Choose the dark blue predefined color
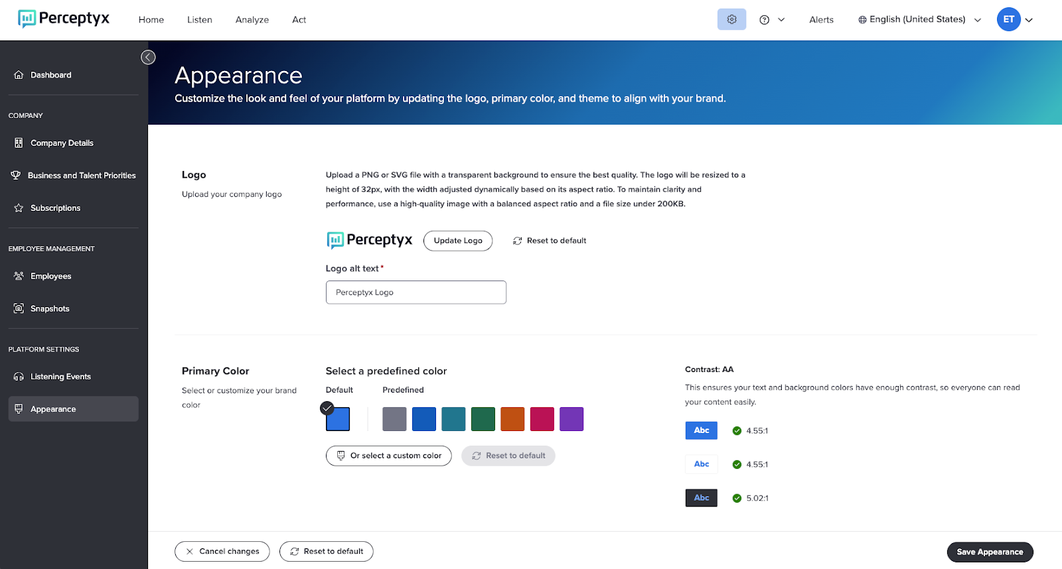Image resolution: width=1062 pixels, height=569 pixels. click(x=424, y=419)
